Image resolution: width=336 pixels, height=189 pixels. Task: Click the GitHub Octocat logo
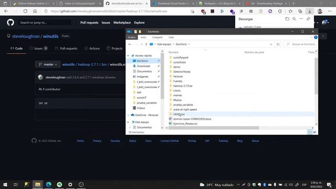tap(10, 22)
